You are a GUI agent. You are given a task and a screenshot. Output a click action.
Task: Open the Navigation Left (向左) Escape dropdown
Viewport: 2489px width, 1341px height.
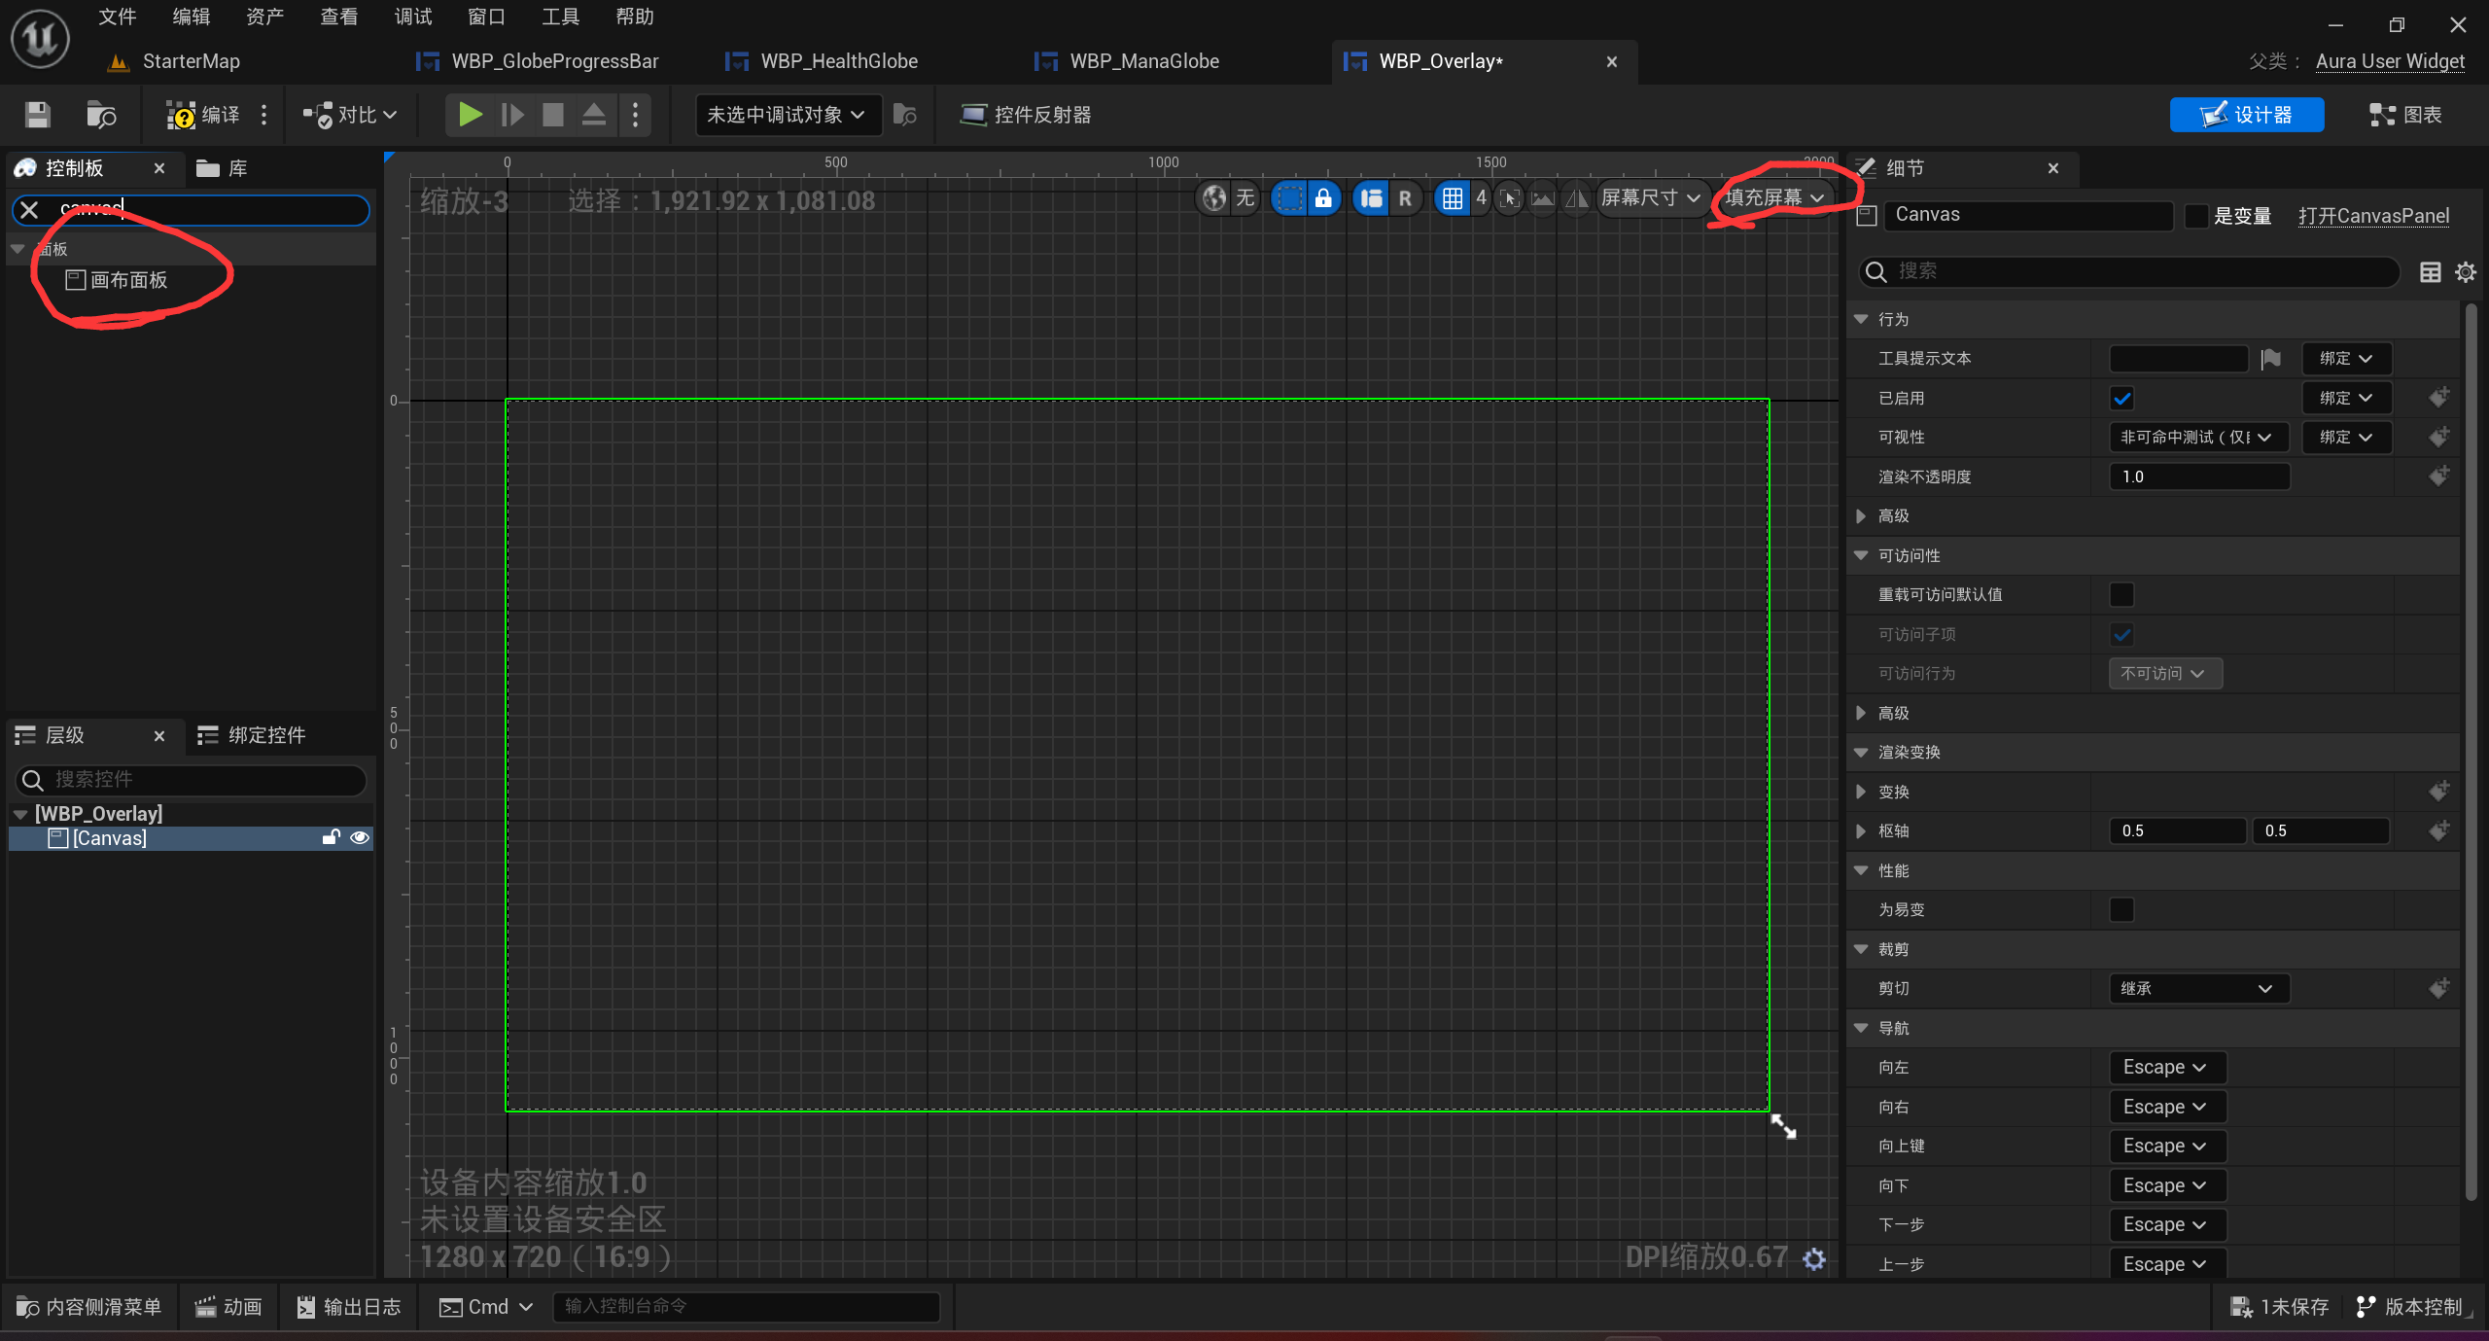coord(2167,1068)
